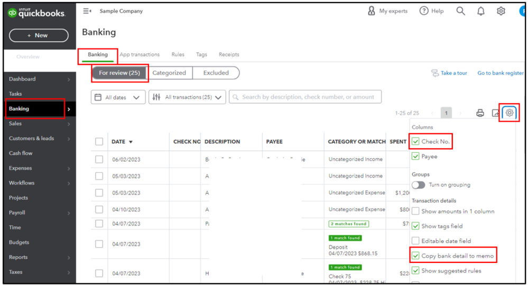This screenshot has height=285, width=528.
Task: Open Tasks in the sidebar
Action: point(15,94)
